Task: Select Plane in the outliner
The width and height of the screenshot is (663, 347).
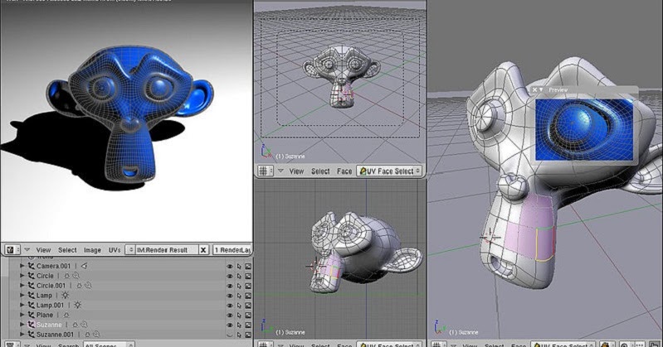Action: [45, 315]
